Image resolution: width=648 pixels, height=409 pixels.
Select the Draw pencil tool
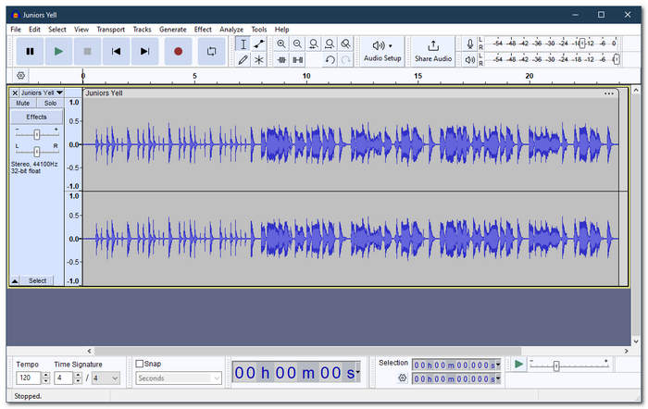tap(243, 60)
